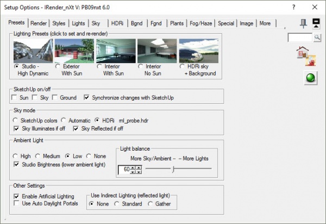326x224 pixels.
Task: Uncheck Studio Brightness option
Action: [15, 164]
